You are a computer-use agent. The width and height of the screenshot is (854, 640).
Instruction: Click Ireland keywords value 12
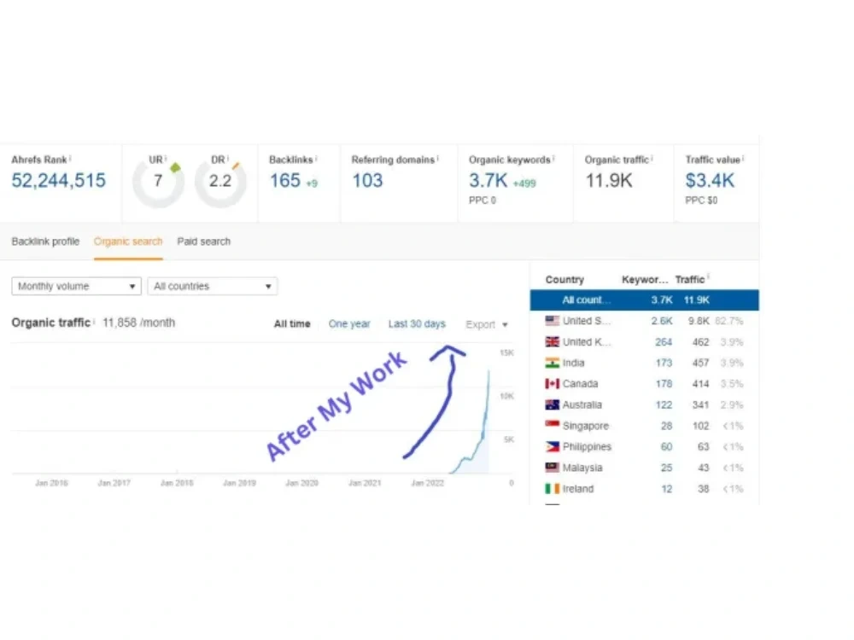pyautogui.click(x=667, y=488)
